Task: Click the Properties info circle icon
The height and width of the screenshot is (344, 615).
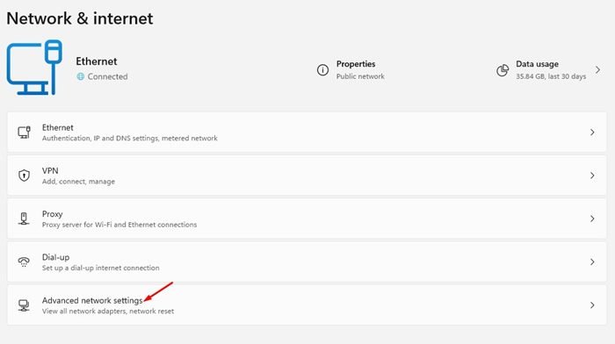Action: point(322,70)
